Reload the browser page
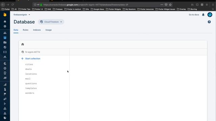This screenshot has height=121, width=216. [x=13, y=5]
